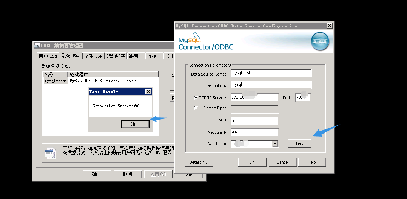The height and width of the screenshot is (199, 407).
Task: Click the Password input field
Action: (254, 132)
